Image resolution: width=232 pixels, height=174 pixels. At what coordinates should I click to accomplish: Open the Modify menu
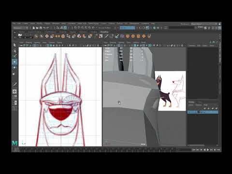pyautogui.click(x=40, y=24)
